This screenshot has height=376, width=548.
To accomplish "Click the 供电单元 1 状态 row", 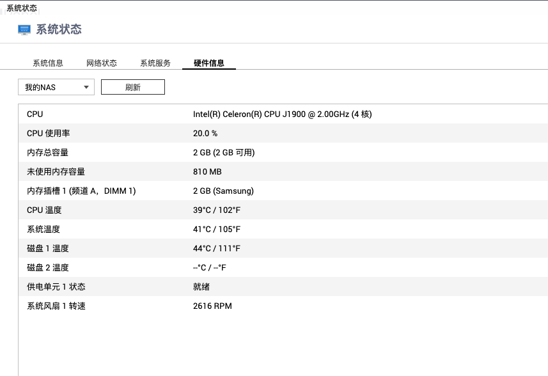I will [283, 286].
